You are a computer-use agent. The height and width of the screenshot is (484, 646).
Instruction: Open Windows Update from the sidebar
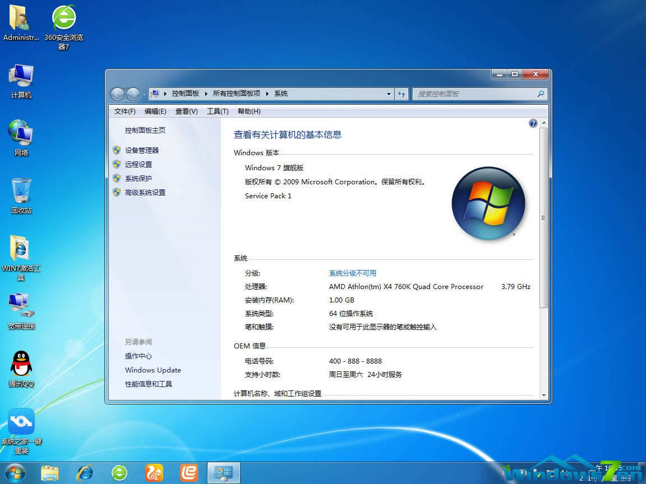(x=153, y=370)
